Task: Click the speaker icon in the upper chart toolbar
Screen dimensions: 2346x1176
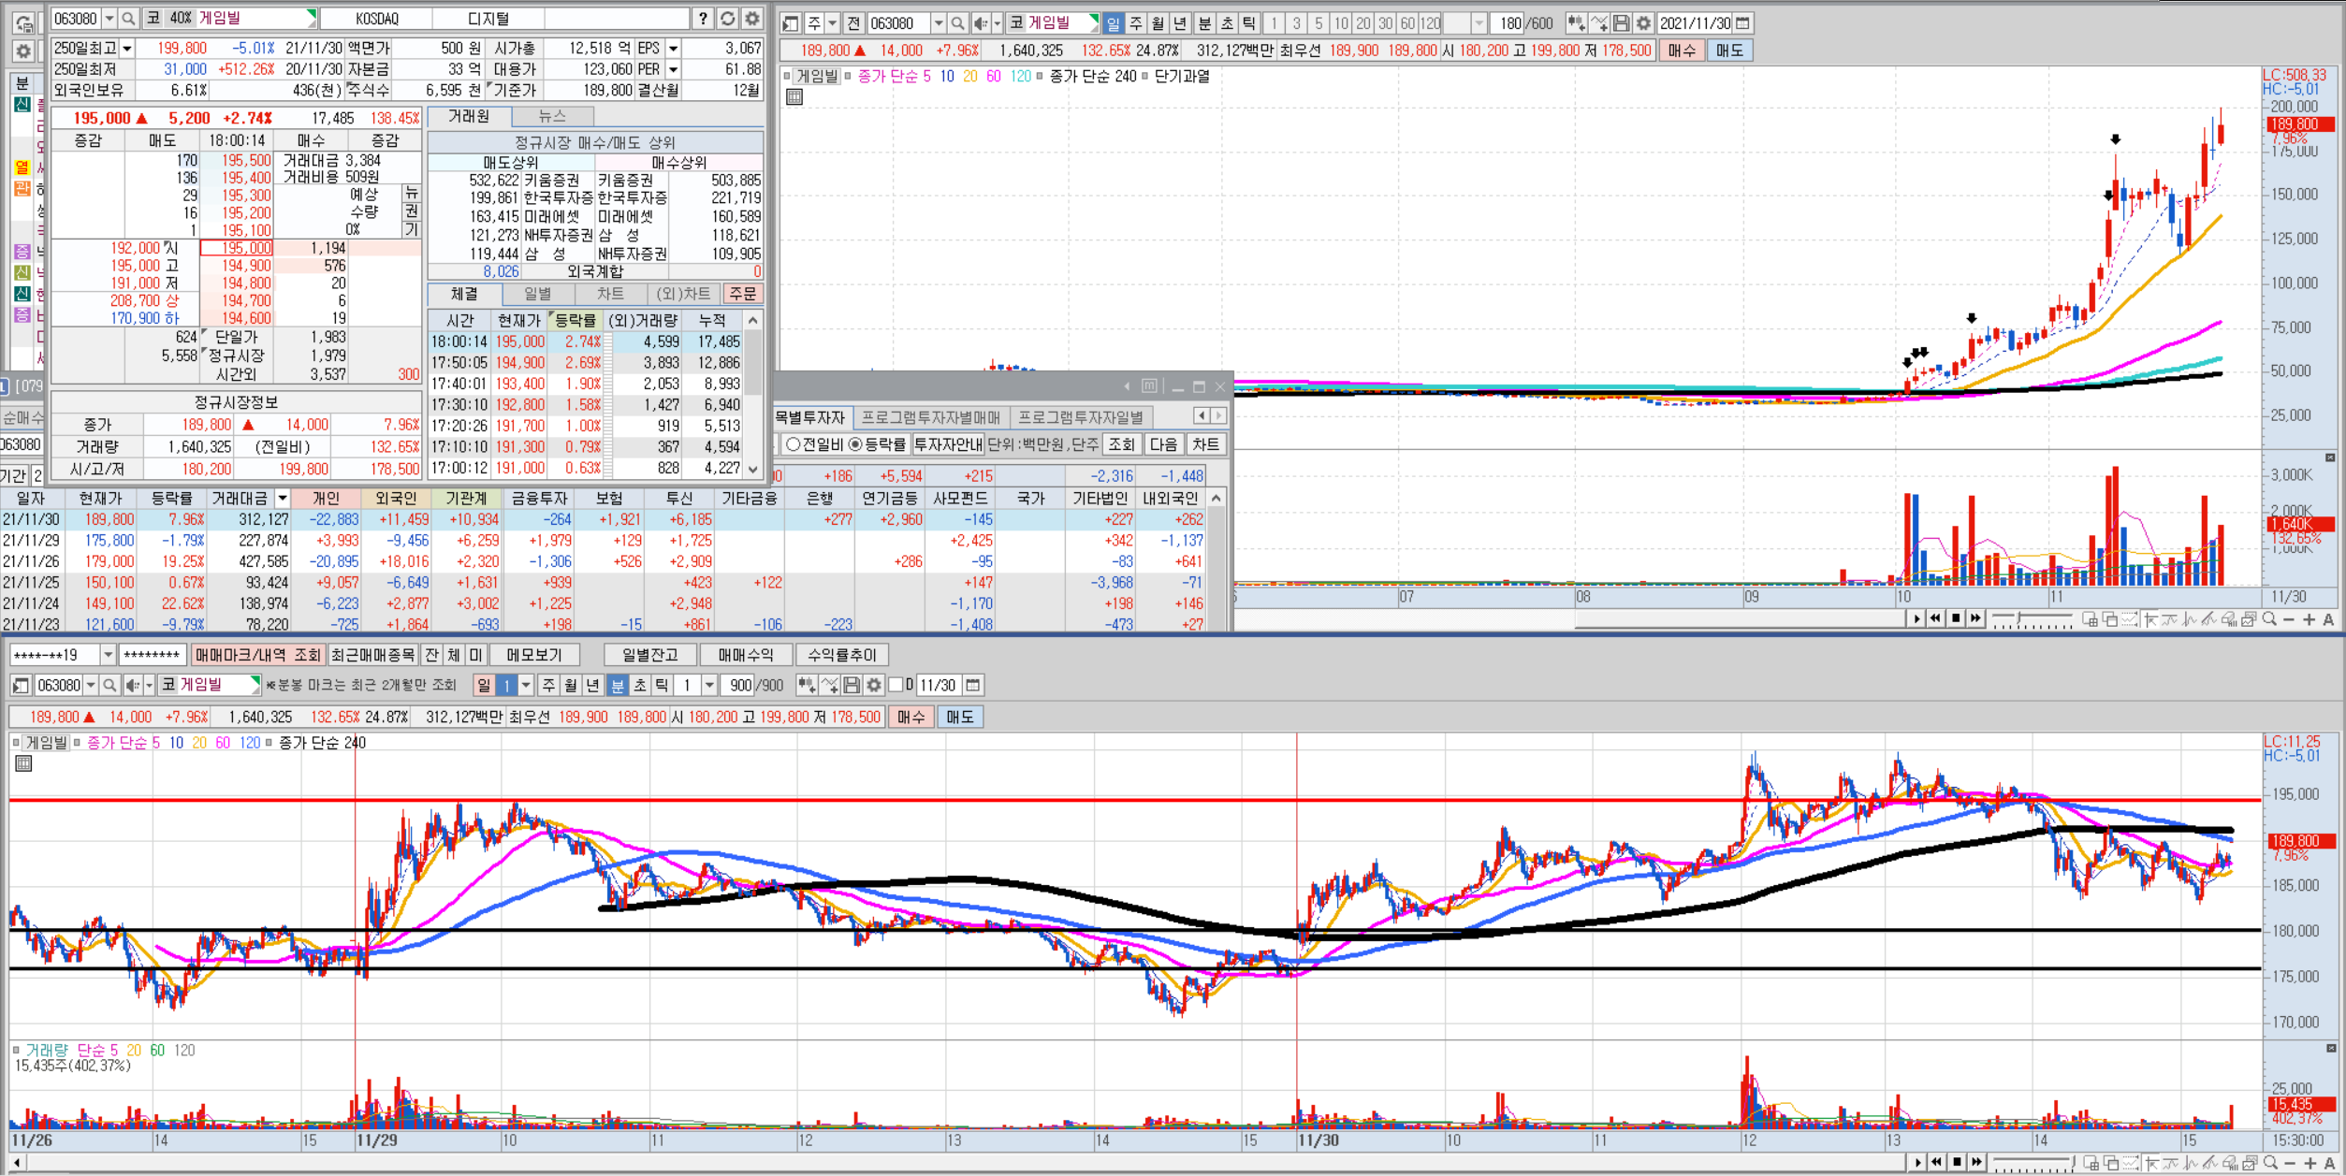Action: 980,23
